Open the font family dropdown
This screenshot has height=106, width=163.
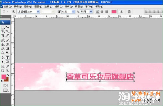(38, 12)
